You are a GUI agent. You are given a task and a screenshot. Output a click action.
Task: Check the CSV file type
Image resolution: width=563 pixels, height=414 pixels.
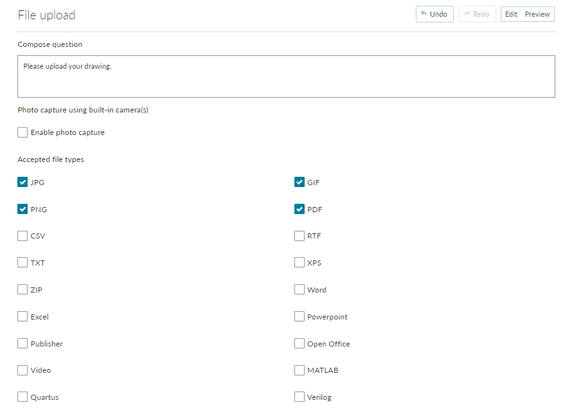(22, 236)
